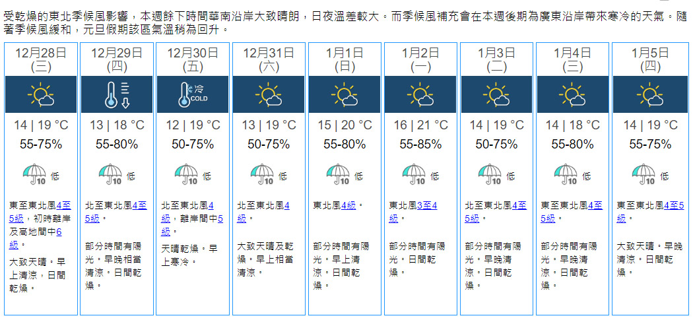Open the 5級 wind-force link under 12月30日
The image size is (693, 326).
(x=220, y=218)
